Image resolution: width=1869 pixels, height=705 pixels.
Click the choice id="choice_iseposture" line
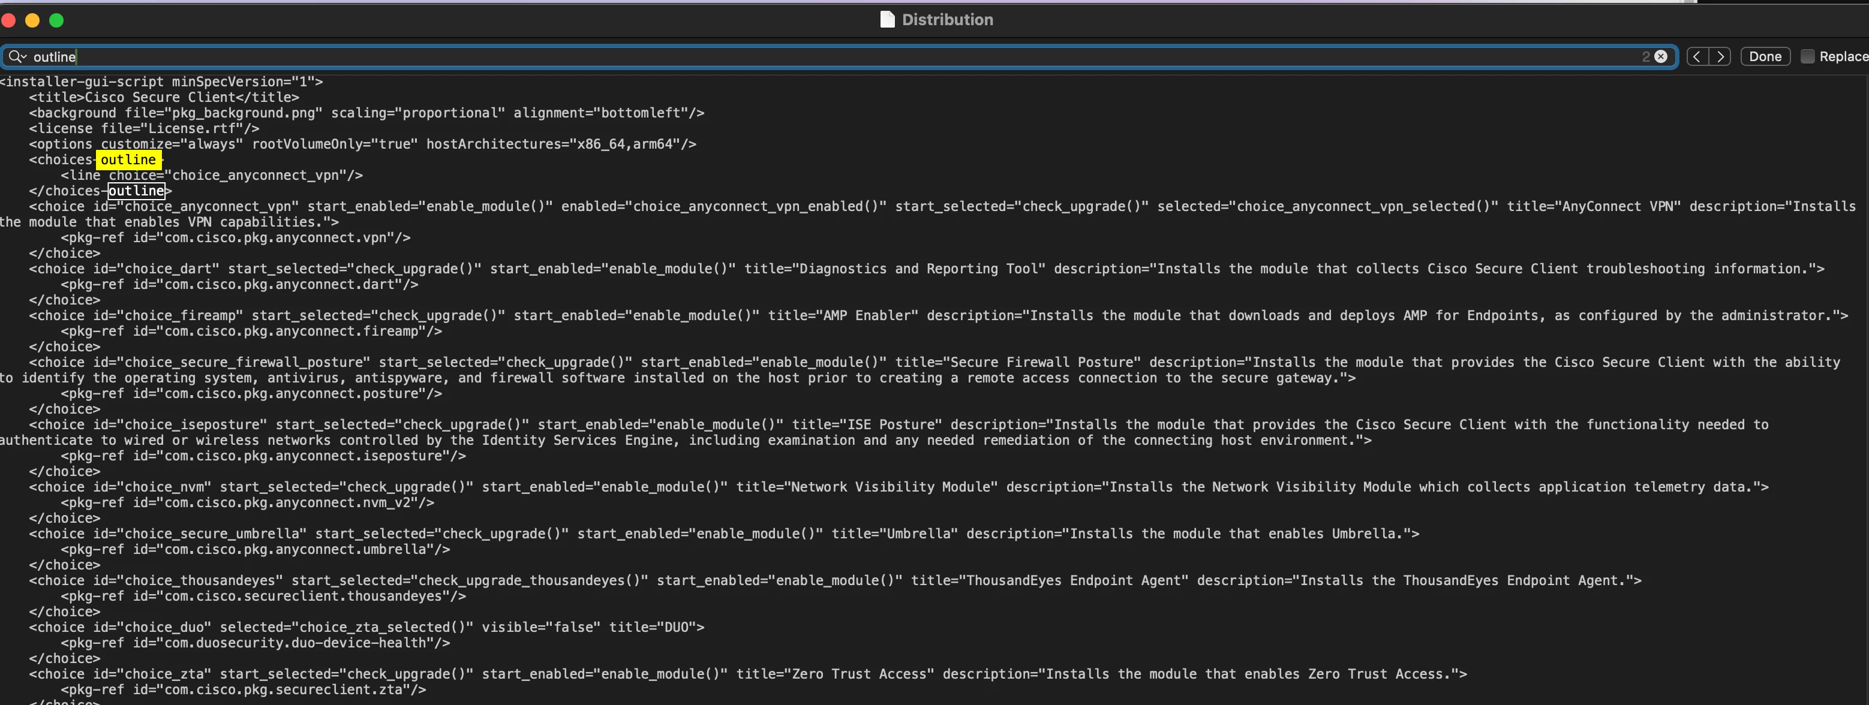899,425
